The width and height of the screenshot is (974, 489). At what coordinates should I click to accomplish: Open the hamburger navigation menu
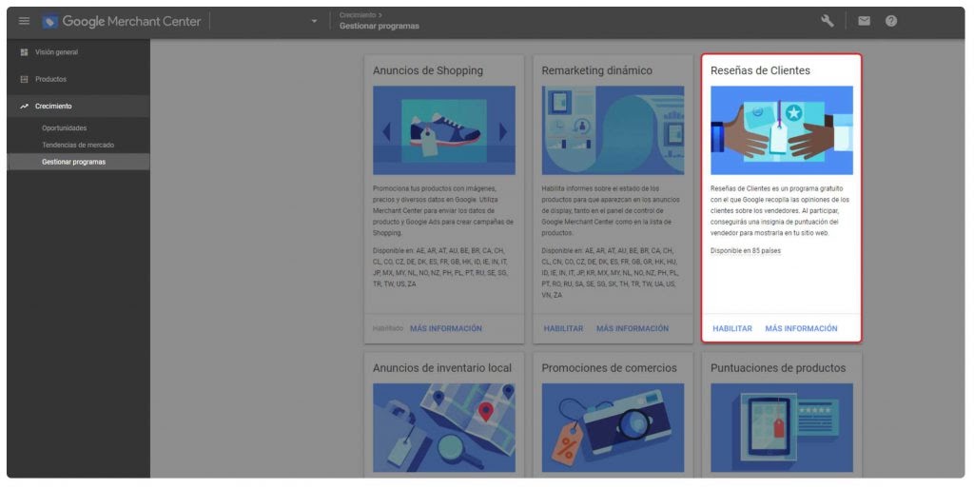pos(24,21)
